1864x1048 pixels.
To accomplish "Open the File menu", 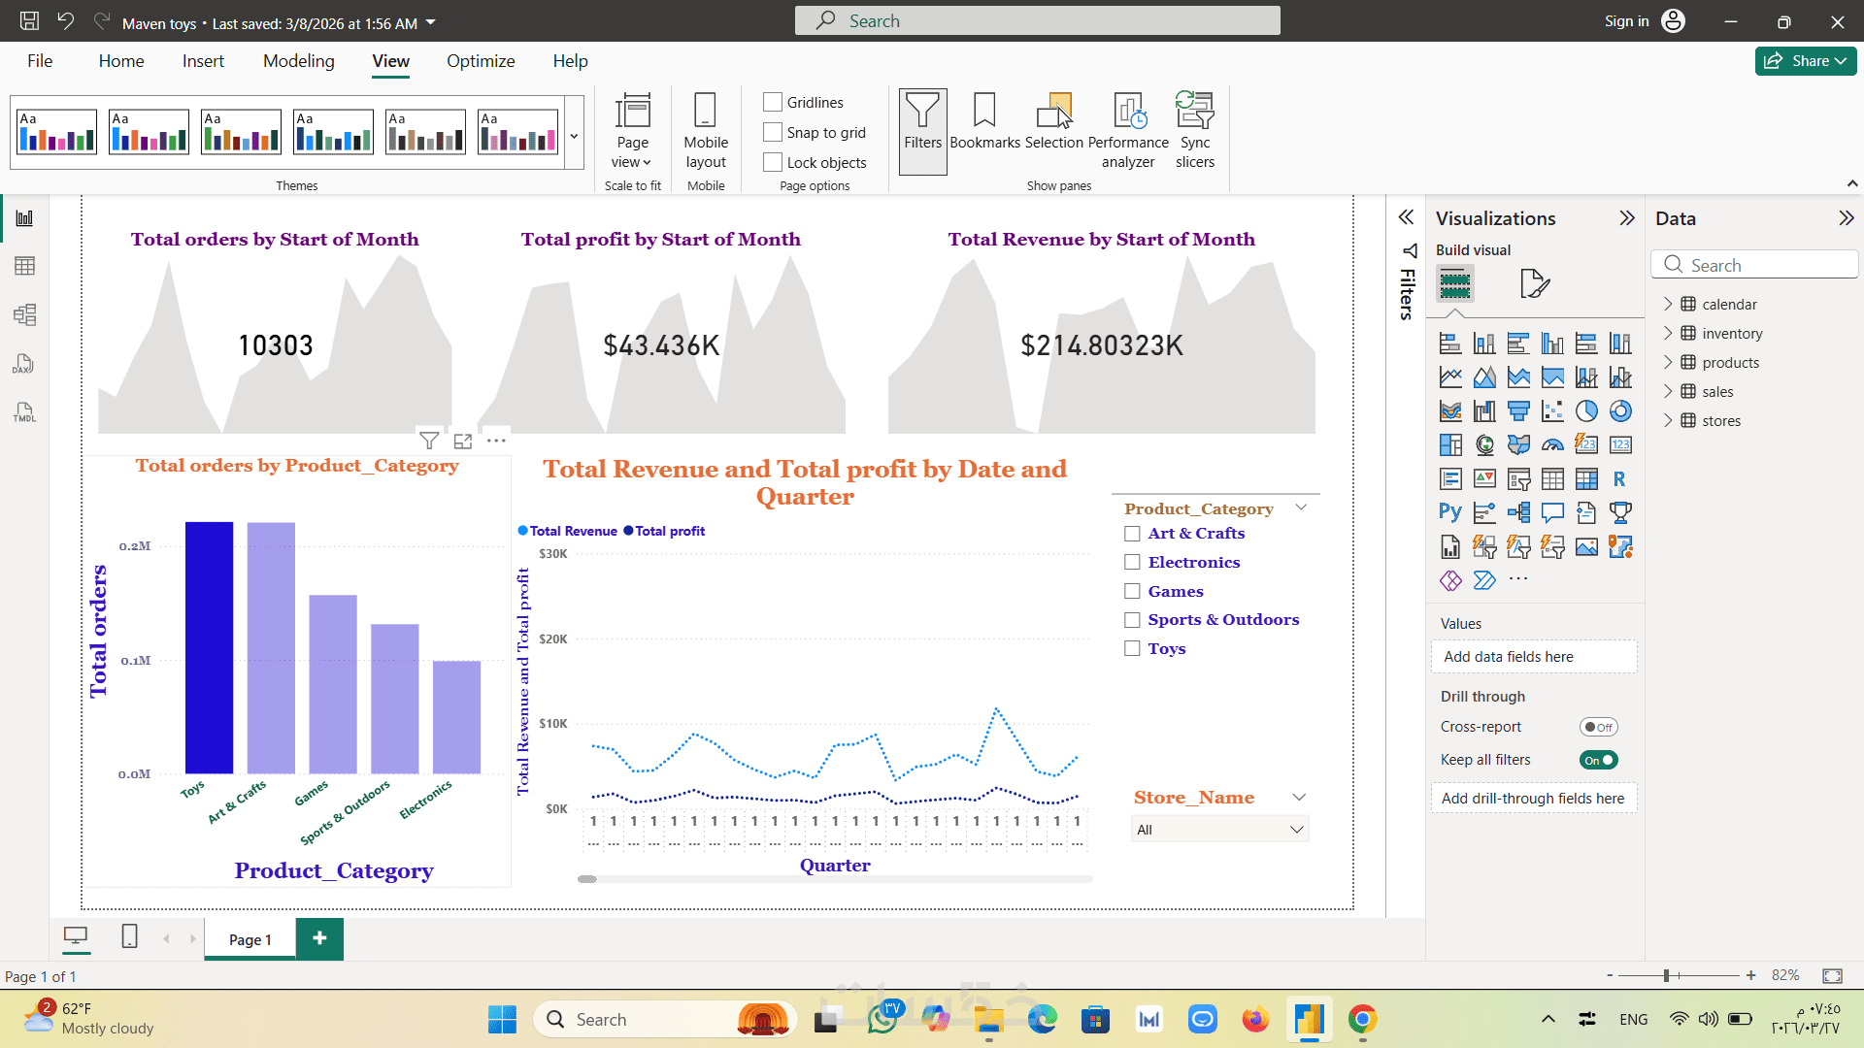I will pyautogui.click(x=40, y=61).
